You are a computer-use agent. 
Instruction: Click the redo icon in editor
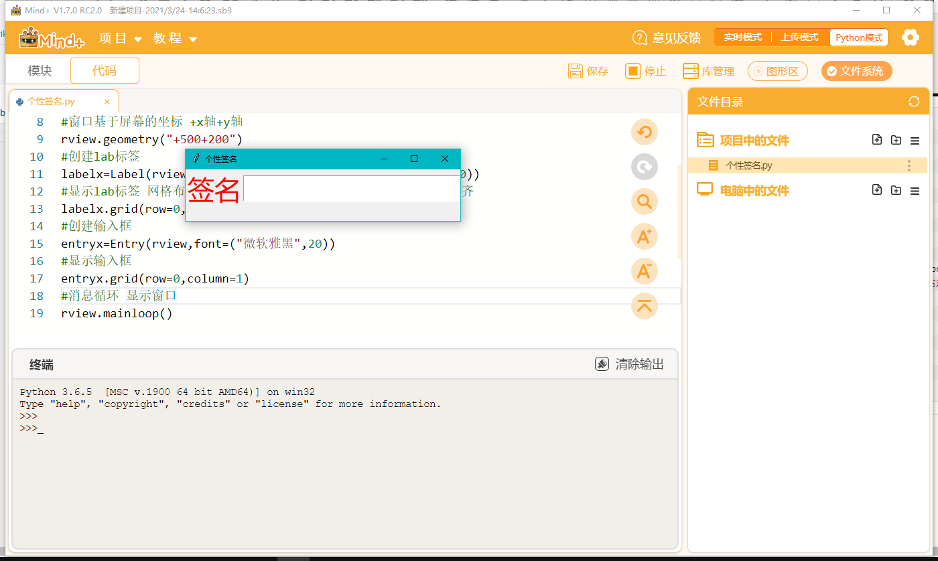point(645,167)
